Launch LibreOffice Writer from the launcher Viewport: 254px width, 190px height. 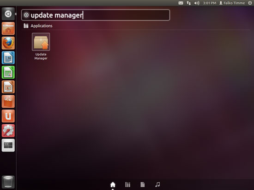(8, 58)
